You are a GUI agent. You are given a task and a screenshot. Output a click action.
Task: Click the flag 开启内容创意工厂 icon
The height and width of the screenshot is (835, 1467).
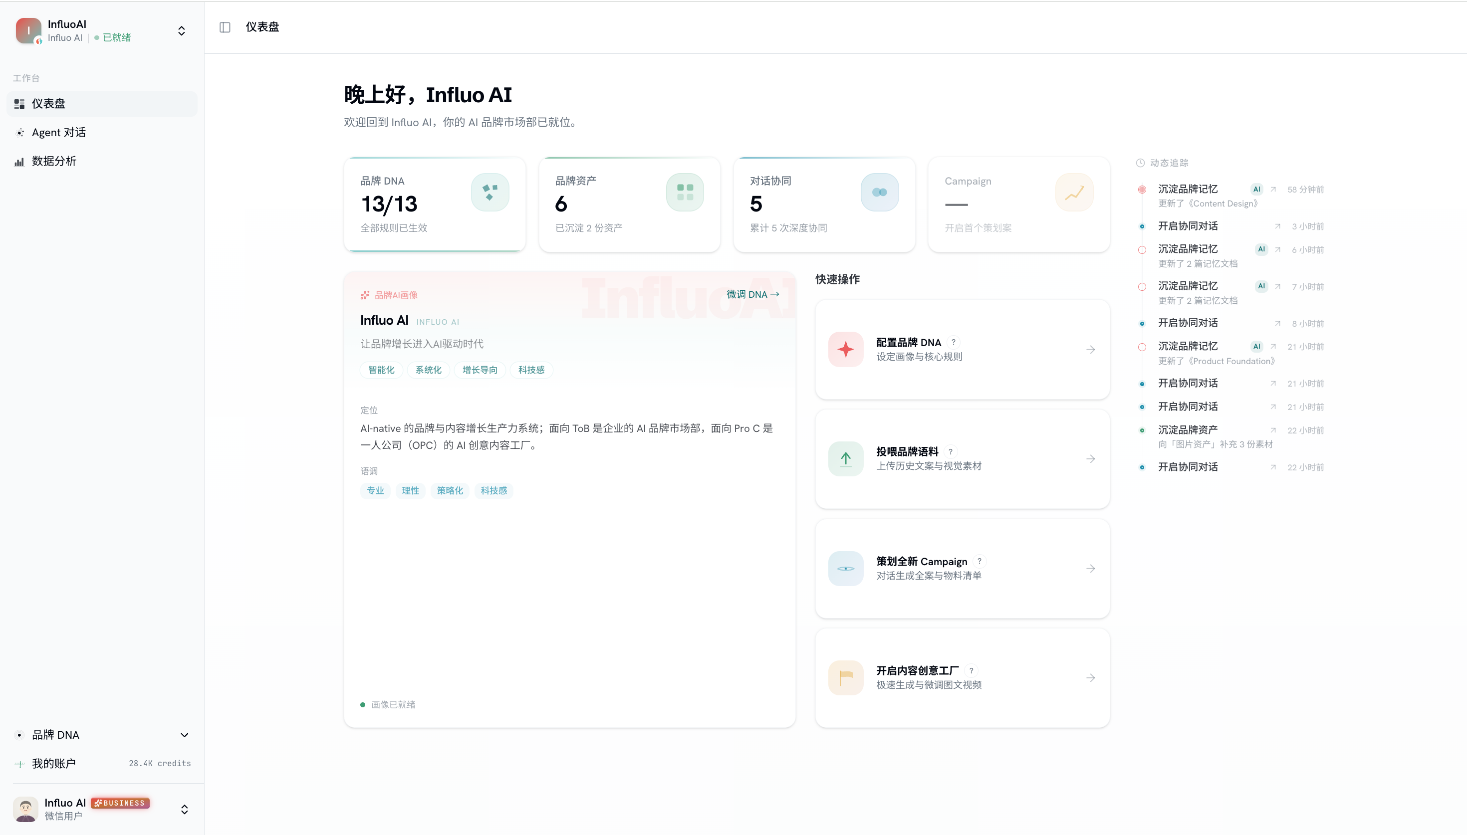[845, 678]
